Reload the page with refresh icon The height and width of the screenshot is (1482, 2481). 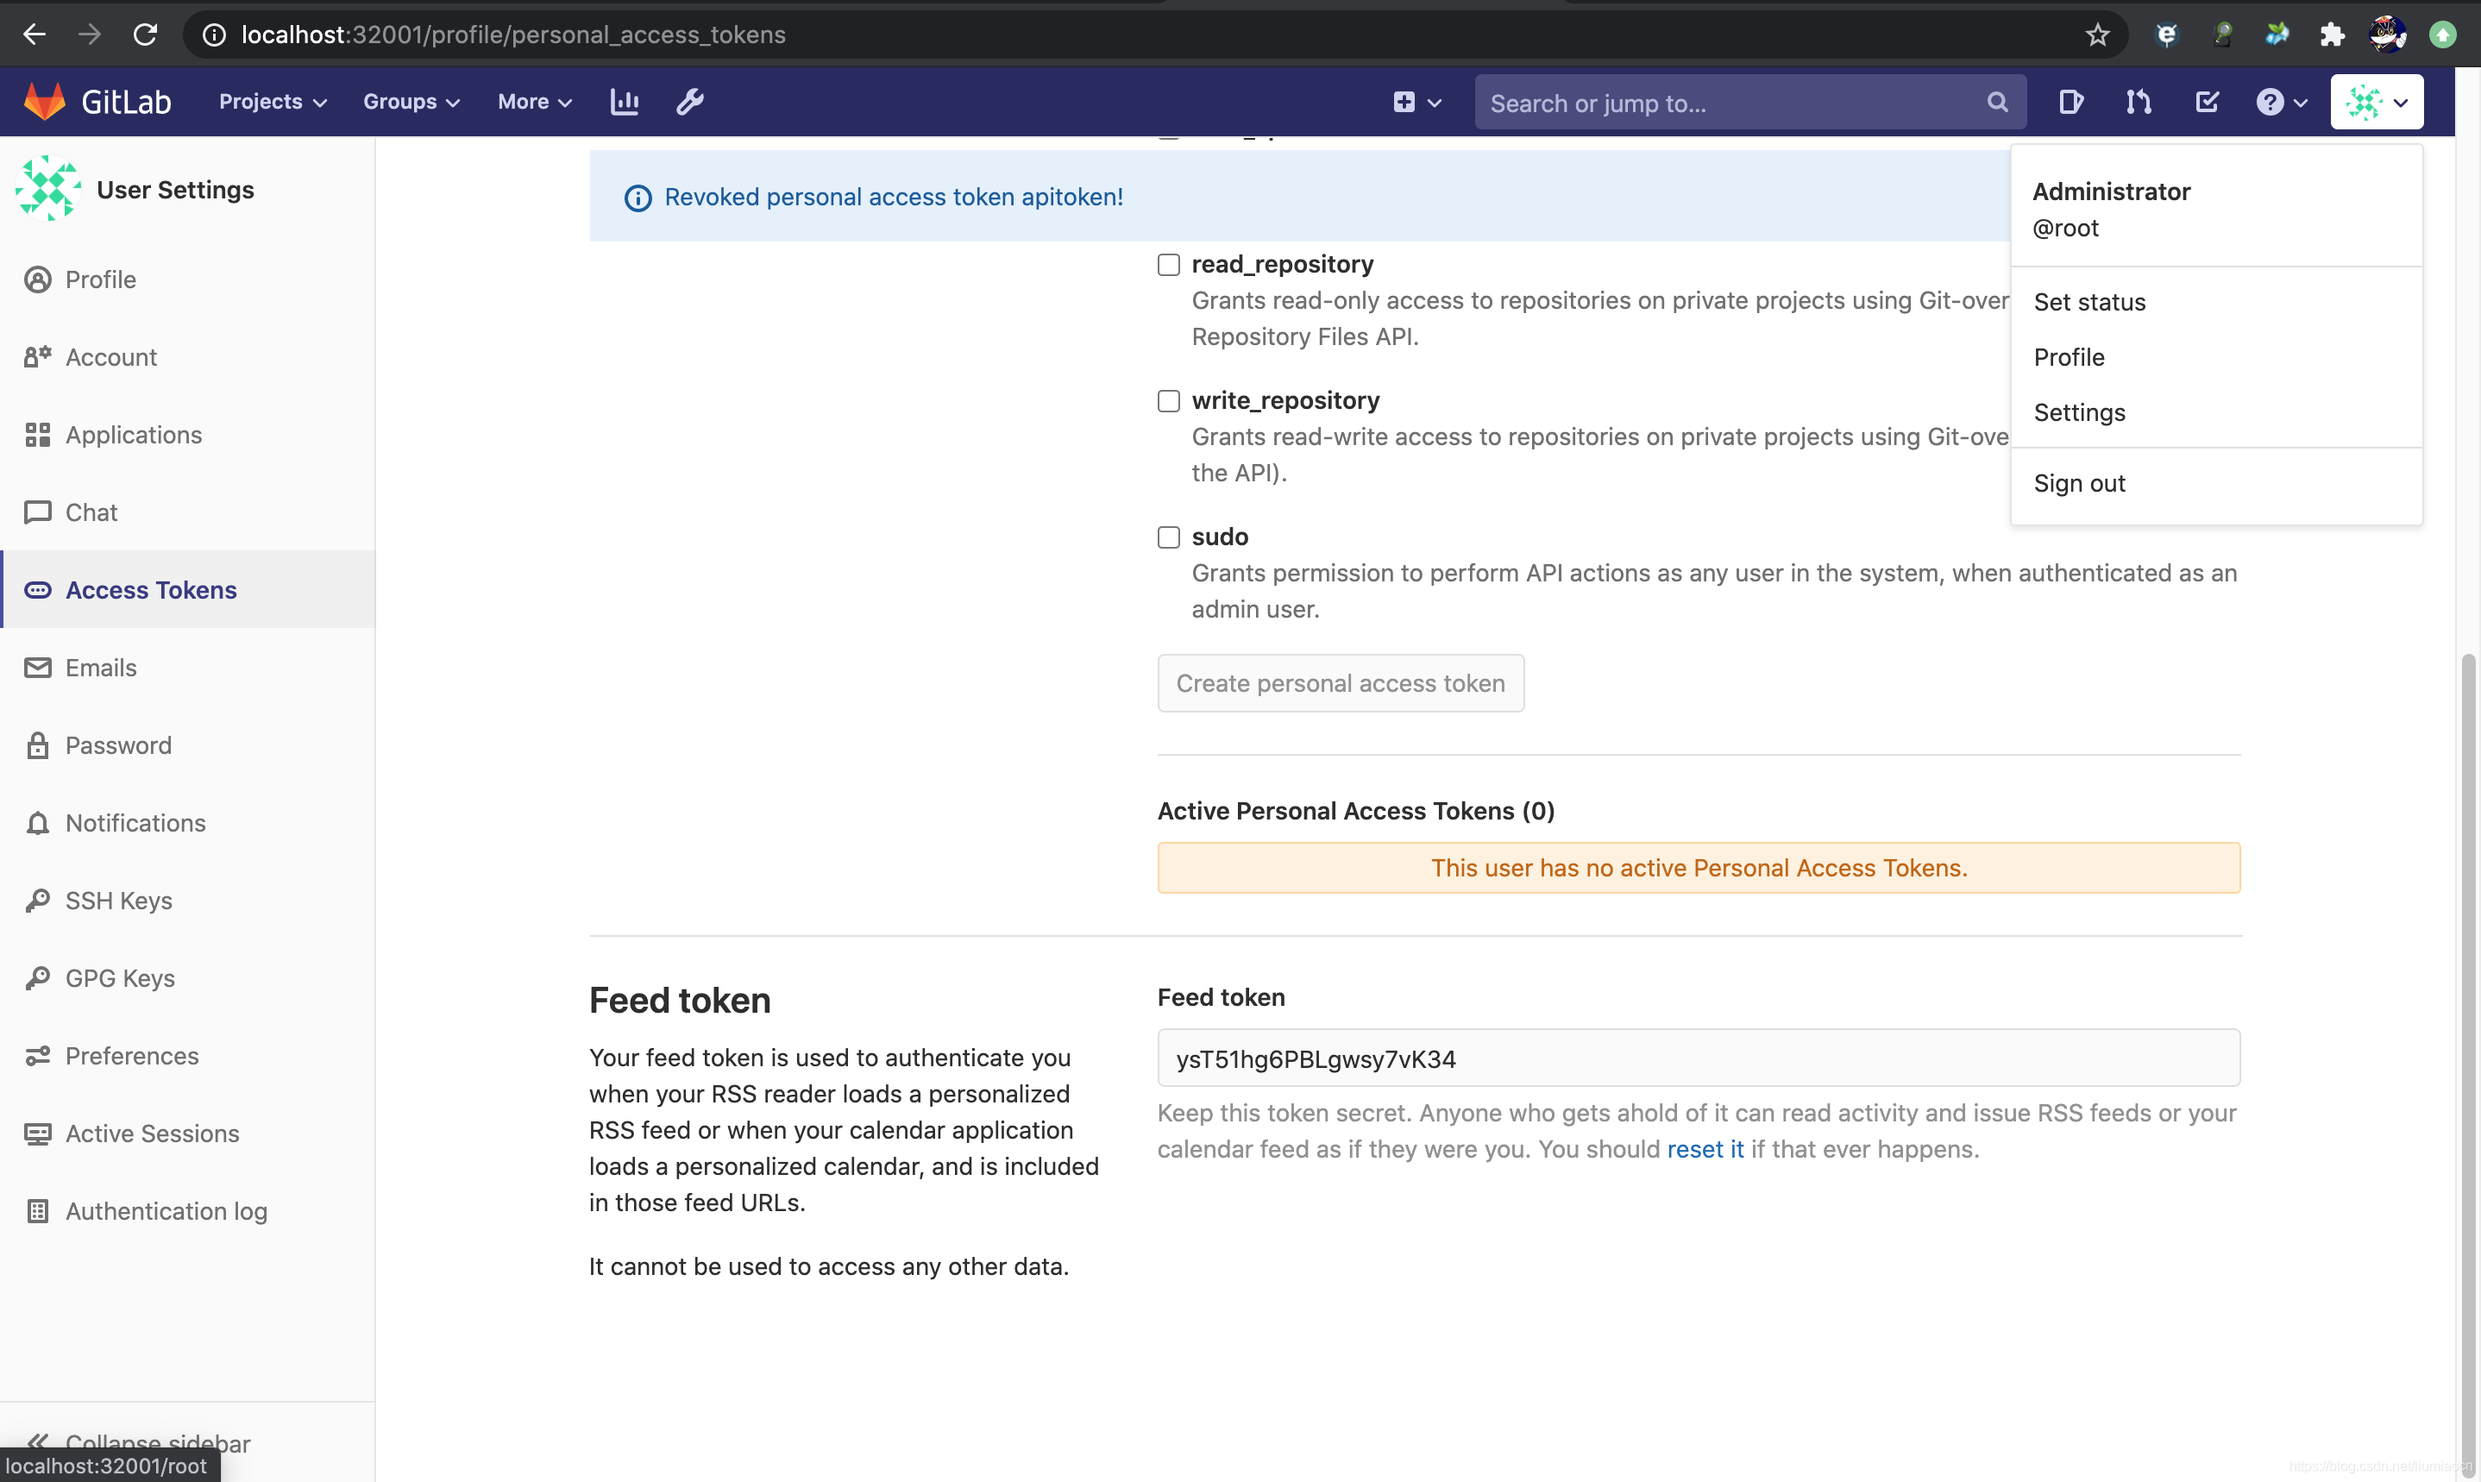pos(146,34)
